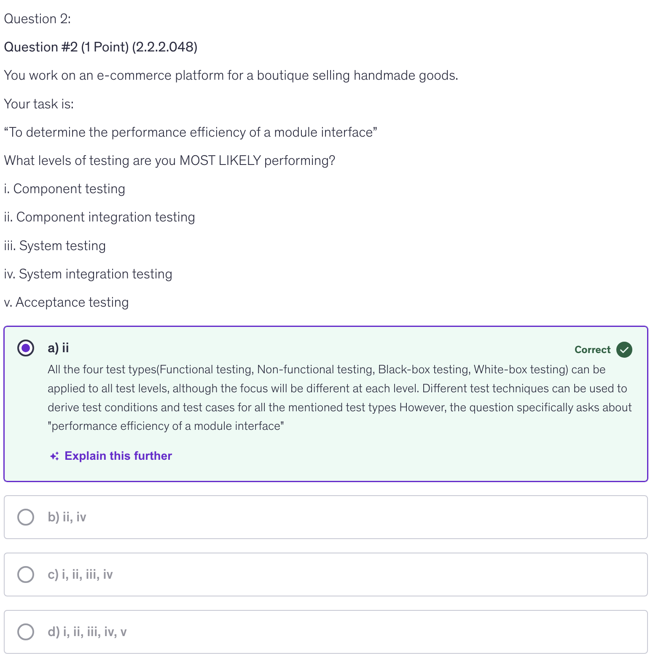Viewport: 661px width, 669px height.
Task: Click the 'c) i, ii, iii, iv' answer label
Action: (x=80, y=575)
